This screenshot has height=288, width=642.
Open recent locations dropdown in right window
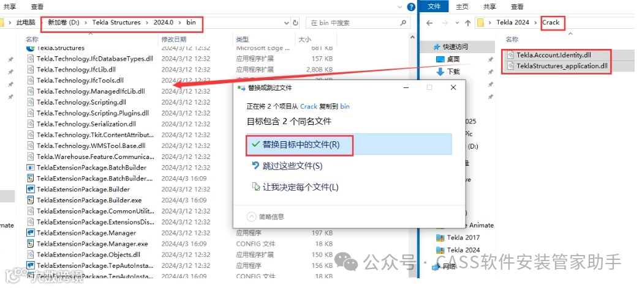click(457, 23)
